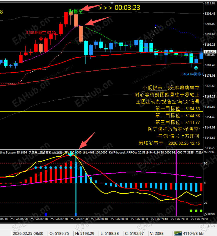Select the yellow horizontal target line at 5164.53
Image resolution: width=217 pixels, height=236 pixels.
101,111
